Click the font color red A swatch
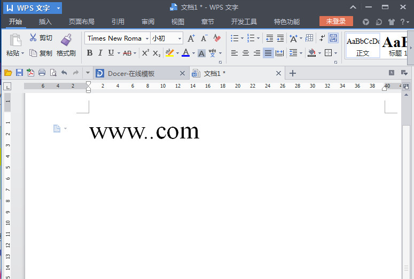Viewport: 414px width, 279px height. (185, 53)
